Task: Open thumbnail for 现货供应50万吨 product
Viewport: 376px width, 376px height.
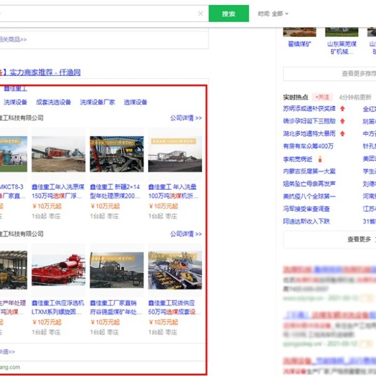Action: [175, 270]
